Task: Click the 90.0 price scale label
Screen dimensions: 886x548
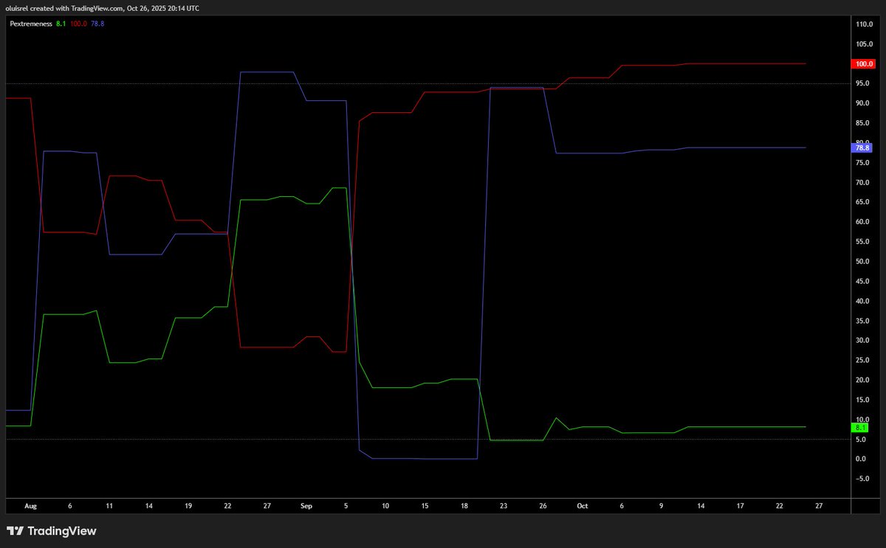Action: (862, 103)
